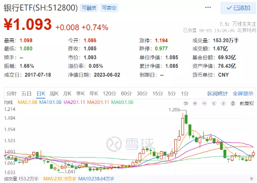
Task: Switch to the 60分 interval tab
Action: tap(126, 94)
